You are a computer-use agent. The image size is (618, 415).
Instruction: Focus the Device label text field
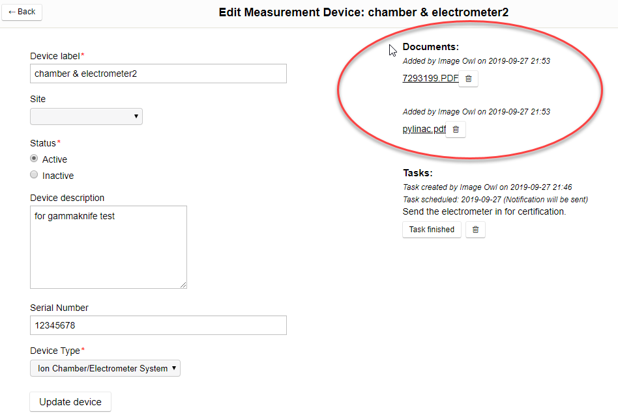pyautogui.click(x=158, y=74)
